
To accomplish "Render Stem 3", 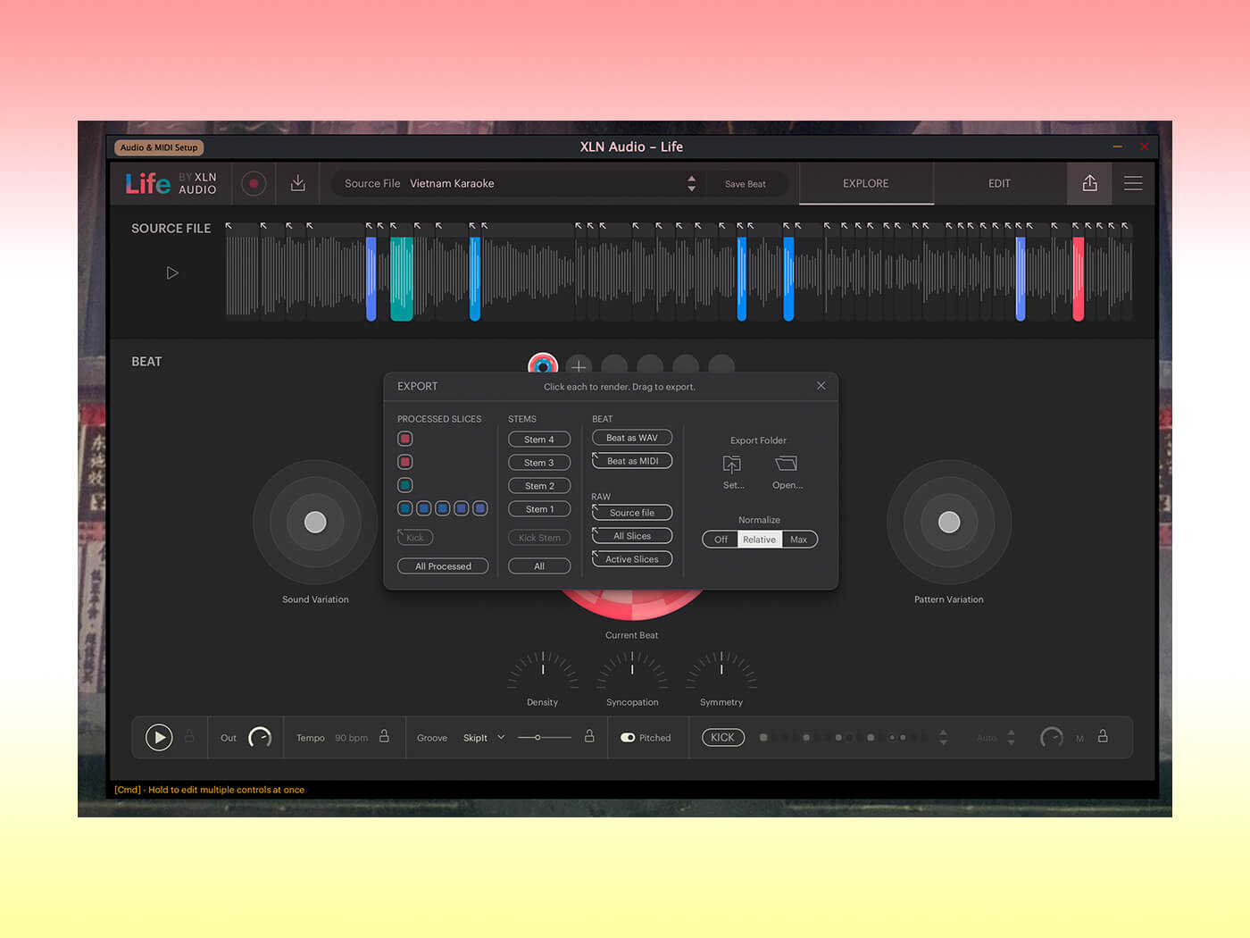I will coord(539,463).
